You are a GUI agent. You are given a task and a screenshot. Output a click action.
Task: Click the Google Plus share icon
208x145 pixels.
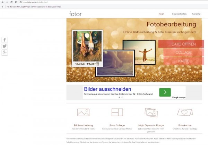point(5,52)
